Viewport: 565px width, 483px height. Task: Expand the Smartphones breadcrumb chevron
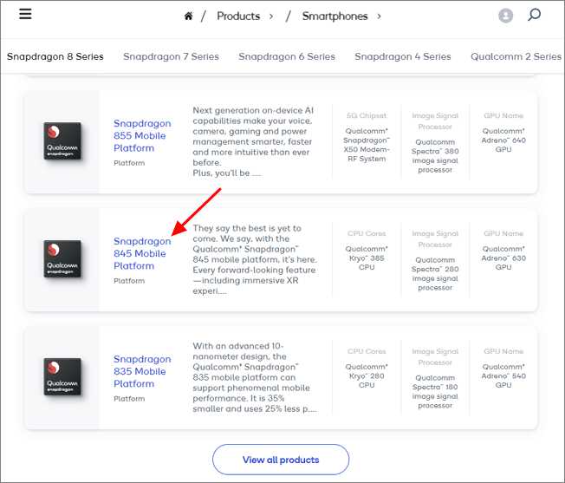(379, 16)
